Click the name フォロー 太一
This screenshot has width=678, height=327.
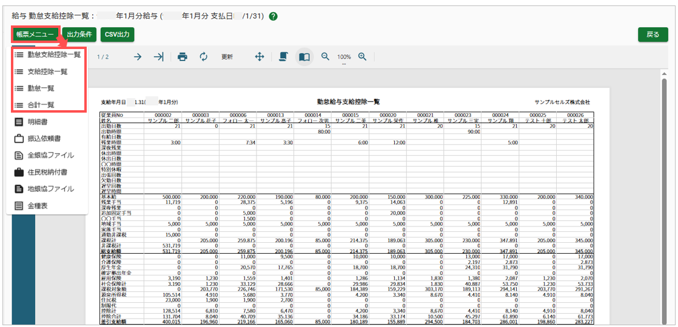tap(238, 120)
